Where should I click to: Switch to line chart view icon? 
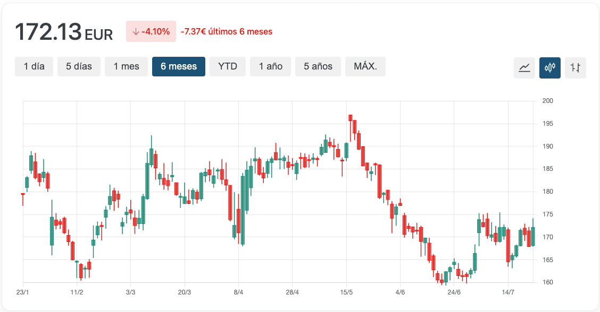click(x=524, y=67)
